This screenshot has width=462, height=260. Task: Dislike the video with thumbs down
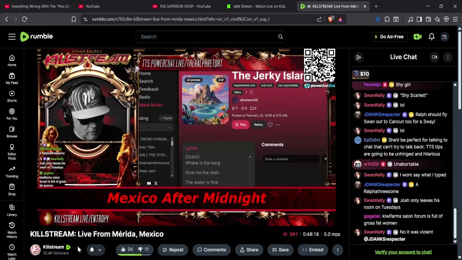click(x=144, y=250)
